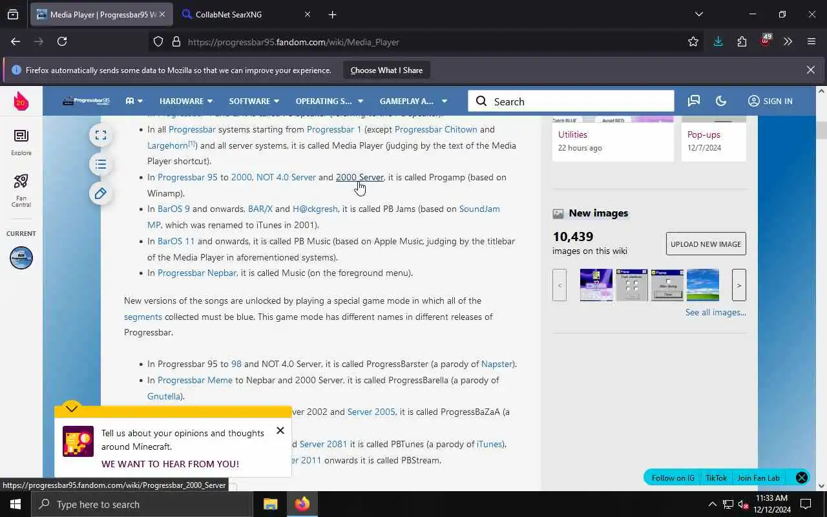Click UPLOAD NEW IMAGE button
Image resolution: width=827 pixels, height=517 pixels.
pyautogui.click(x=706, y=244)
